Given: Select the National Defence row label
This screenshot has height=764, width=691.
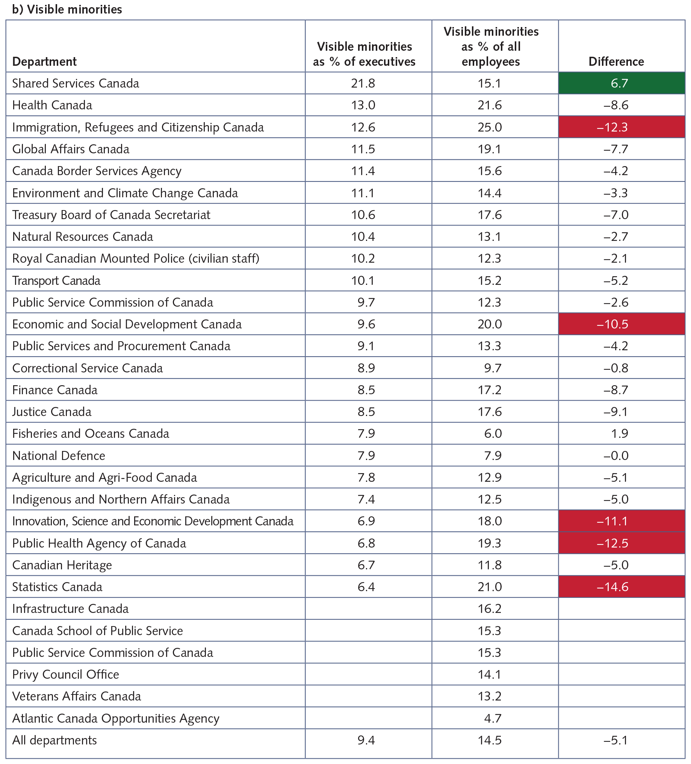Looking at the screenshot, I should 59,455.
